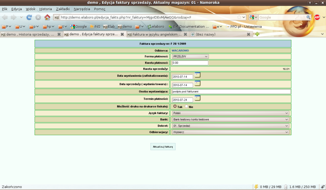Select the Nie radio button
Viewport: 326px width, 190px height.
tap(186, 107)
